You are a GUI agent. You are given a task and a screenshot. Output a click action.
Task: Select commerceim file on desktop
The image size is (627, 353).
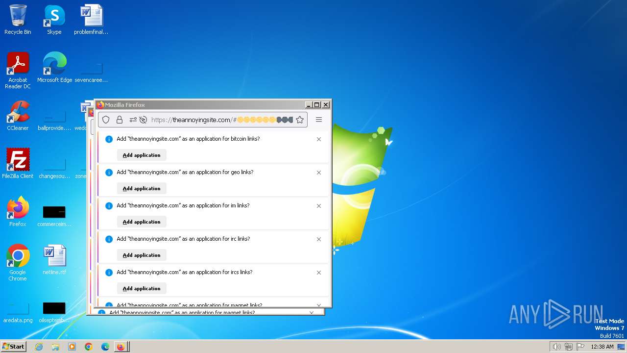point(54,216)
